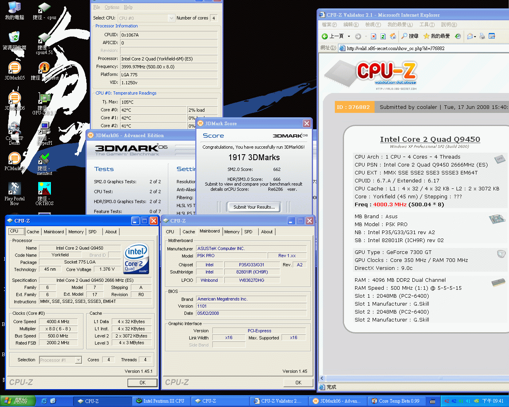The height and width of the screenshot is (407, 509).
Task: Switch to Core Temp Beta 0.99 taskbar button
Action: pyautogui.click(x=396, y=401)
